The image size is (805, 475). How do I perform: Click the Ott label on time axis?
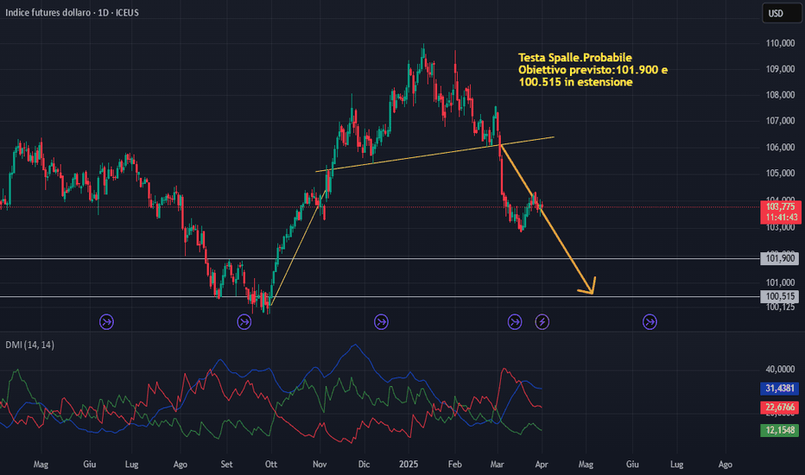(270, 465)
